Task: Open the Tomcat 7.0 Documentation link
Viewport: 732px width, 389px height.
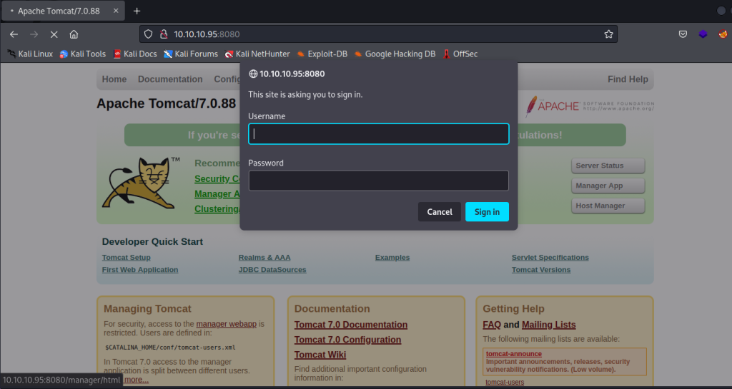Action: click(350, 325)
